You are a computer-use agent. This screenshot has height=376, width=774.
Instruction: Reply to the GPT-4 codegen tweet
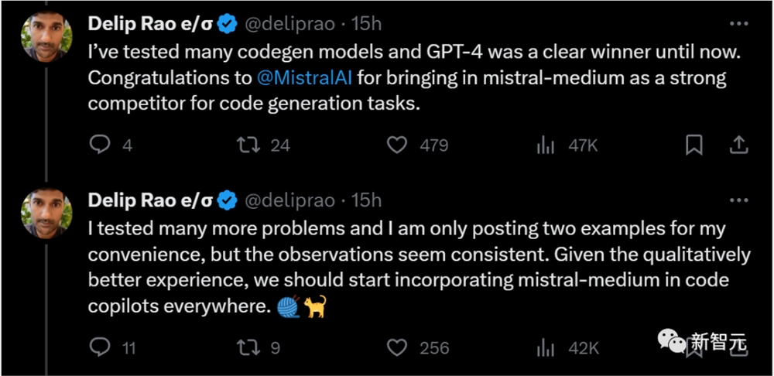coord(101,145)
